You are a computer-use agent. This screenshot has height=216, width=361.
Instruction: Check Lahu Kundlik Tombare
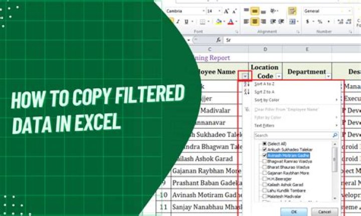[265, 190]
